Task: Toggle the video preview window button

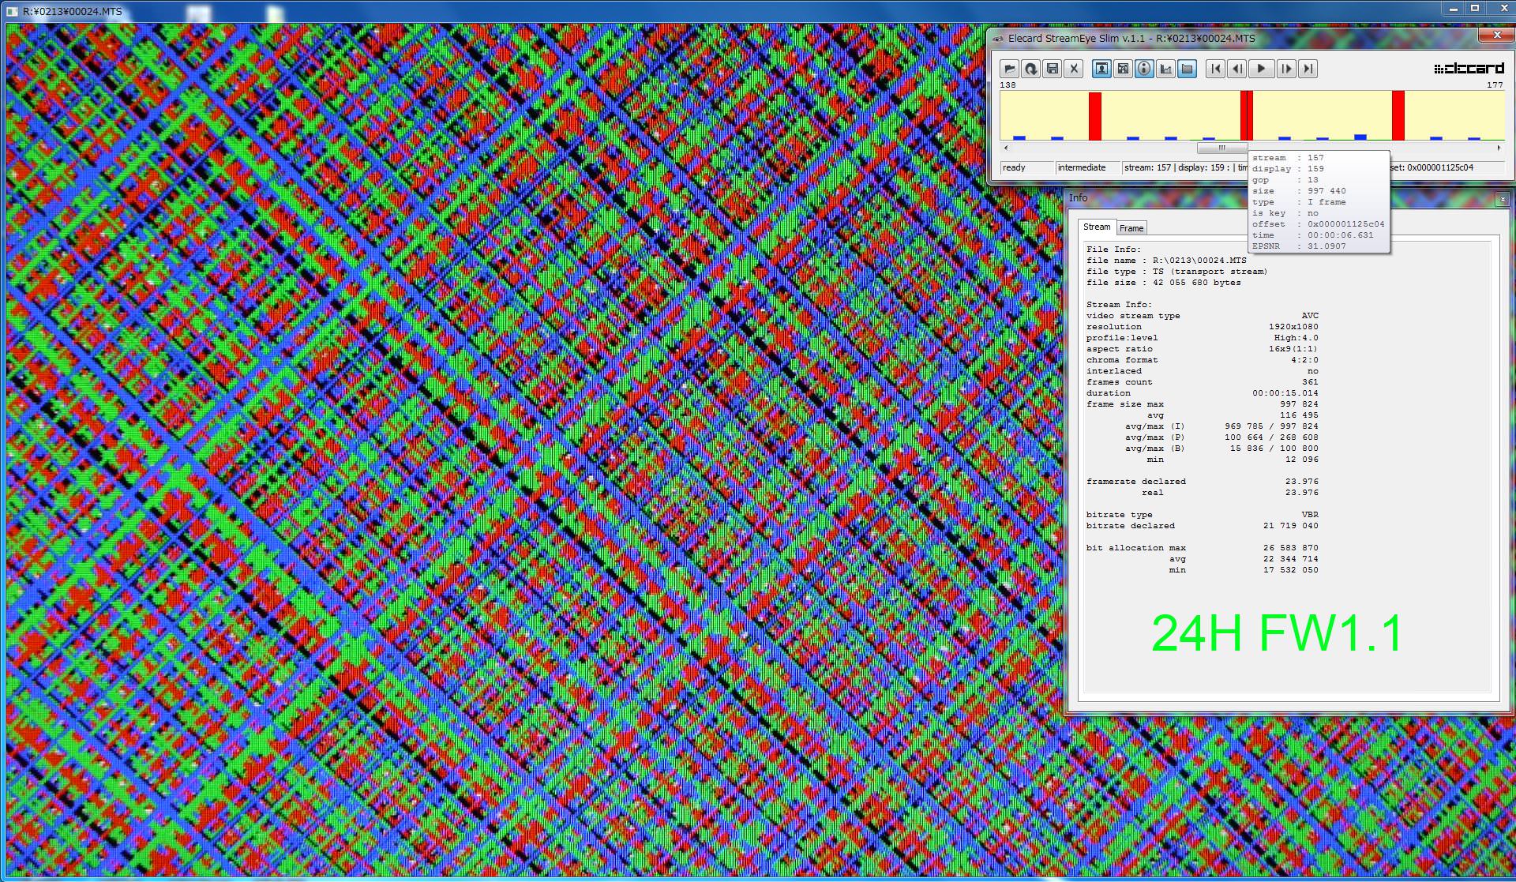Action: 1101,69
